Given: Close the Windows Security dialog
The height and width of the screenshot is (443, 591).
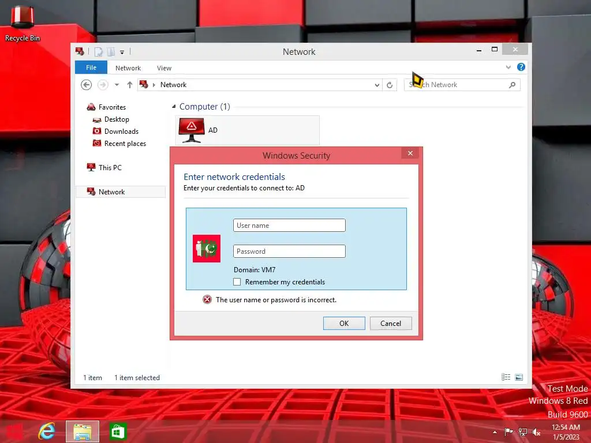Looking at the screenshot, I should (410, 153).
